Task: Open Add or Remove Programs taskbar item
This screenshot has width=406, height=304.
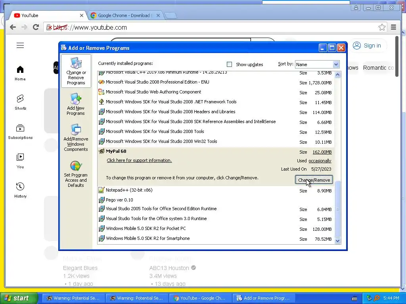Action: (264, 298)
